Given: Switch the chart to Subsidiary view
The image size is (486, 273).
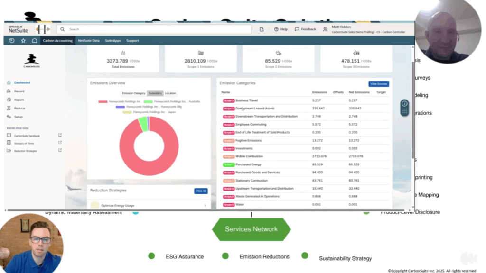Looking at the screenshot, I should (155, 93).
